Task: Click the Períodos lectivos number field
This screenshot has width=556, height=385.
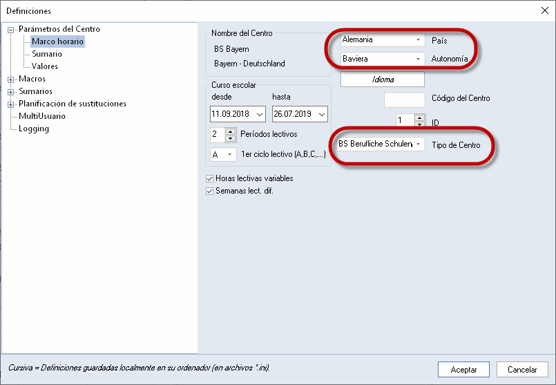Action: point(218,135)
